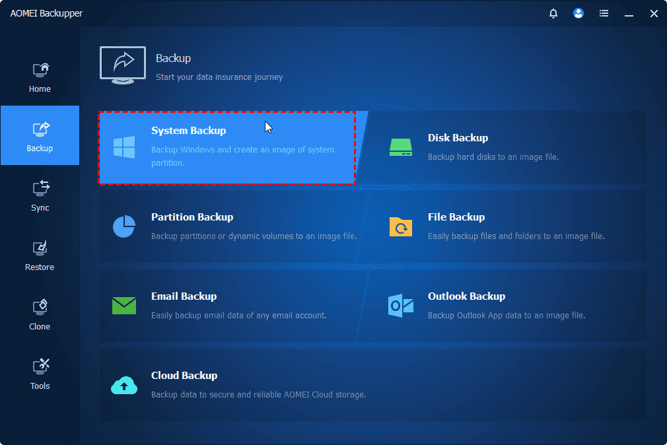Viewport: 667px width, 445px height.
Task: Select the Backup tab in the sidebar
Action: pos(40,136)
